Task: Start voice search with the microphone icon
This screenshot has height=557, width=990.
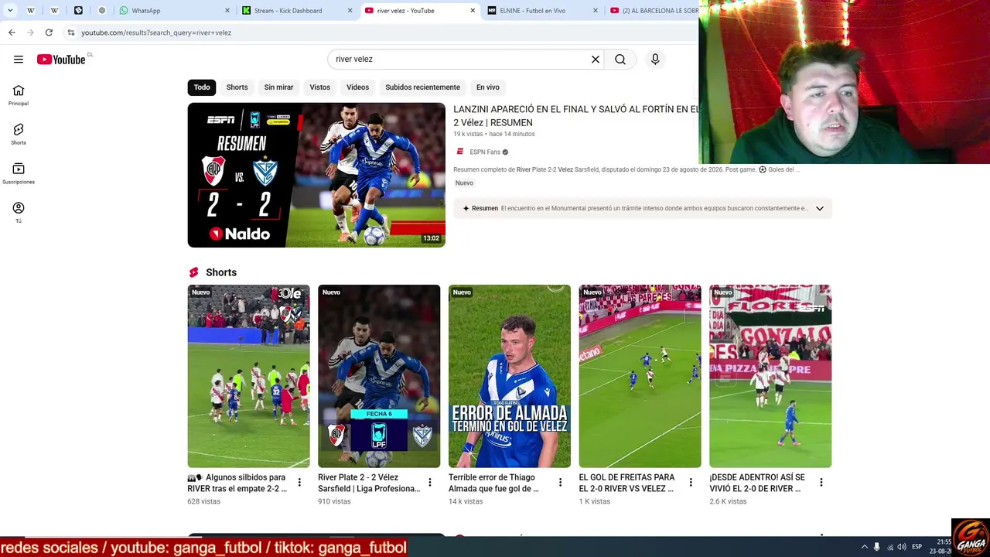Action: (655, 60)
